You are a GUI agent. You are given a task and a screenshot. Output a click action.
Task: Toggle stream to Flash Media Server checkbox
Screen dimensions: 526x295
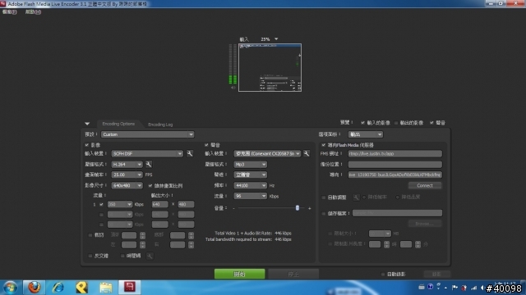pyautogui.click(x=324, y=145)
